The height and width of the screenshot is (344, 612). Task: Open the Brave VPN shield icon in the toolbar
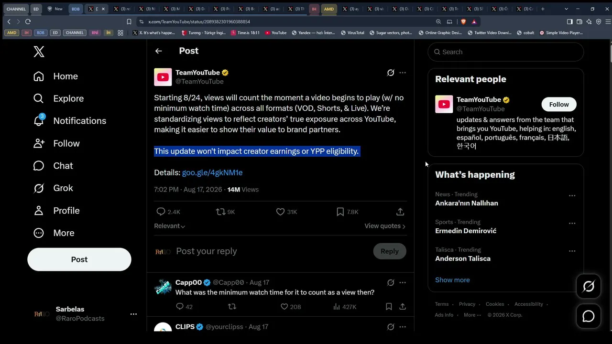pyautogui.click(x=599, y=21)
